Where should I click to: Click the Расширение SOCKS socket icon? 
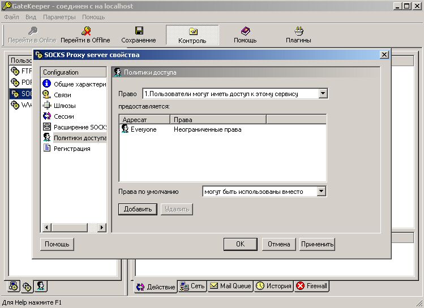pyautogui.click(x=47, y=127)
